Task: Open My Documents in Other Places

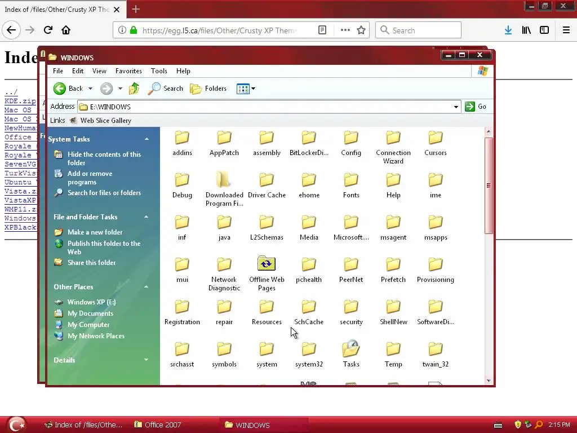Action: click(x=91, y=313)
